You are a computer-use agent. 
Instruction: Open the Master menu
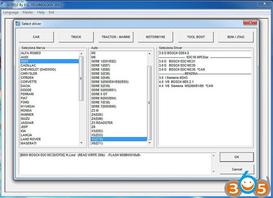tap(28, 12)
